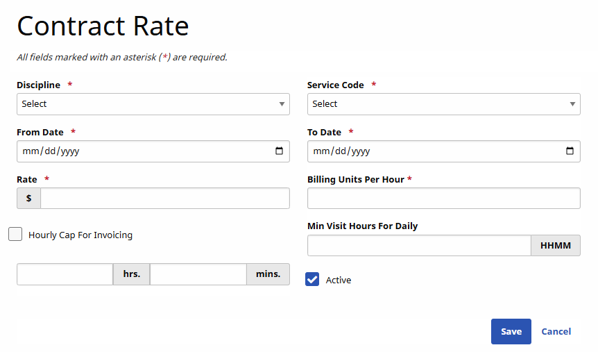Click the Cancel link
This screenshot has height=352, width=598.
(556, 332)
